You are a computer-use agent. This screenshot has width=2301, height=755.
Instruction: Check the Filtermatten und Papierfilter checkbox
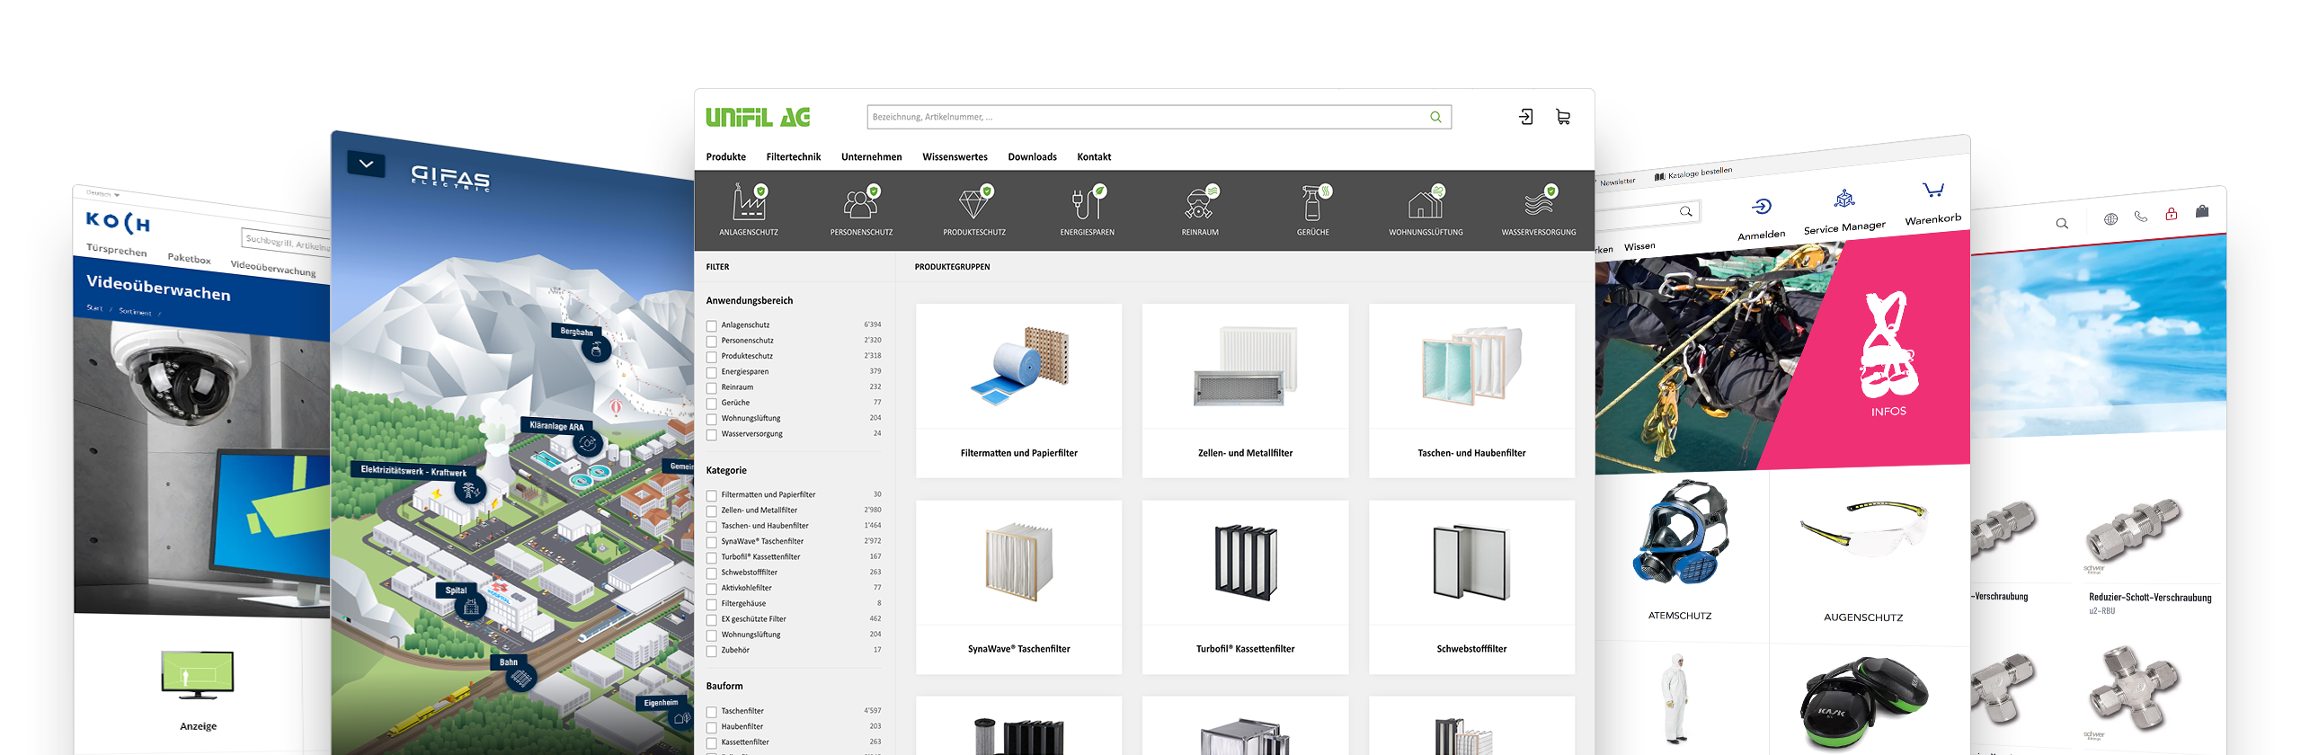(x=711, y=495)
